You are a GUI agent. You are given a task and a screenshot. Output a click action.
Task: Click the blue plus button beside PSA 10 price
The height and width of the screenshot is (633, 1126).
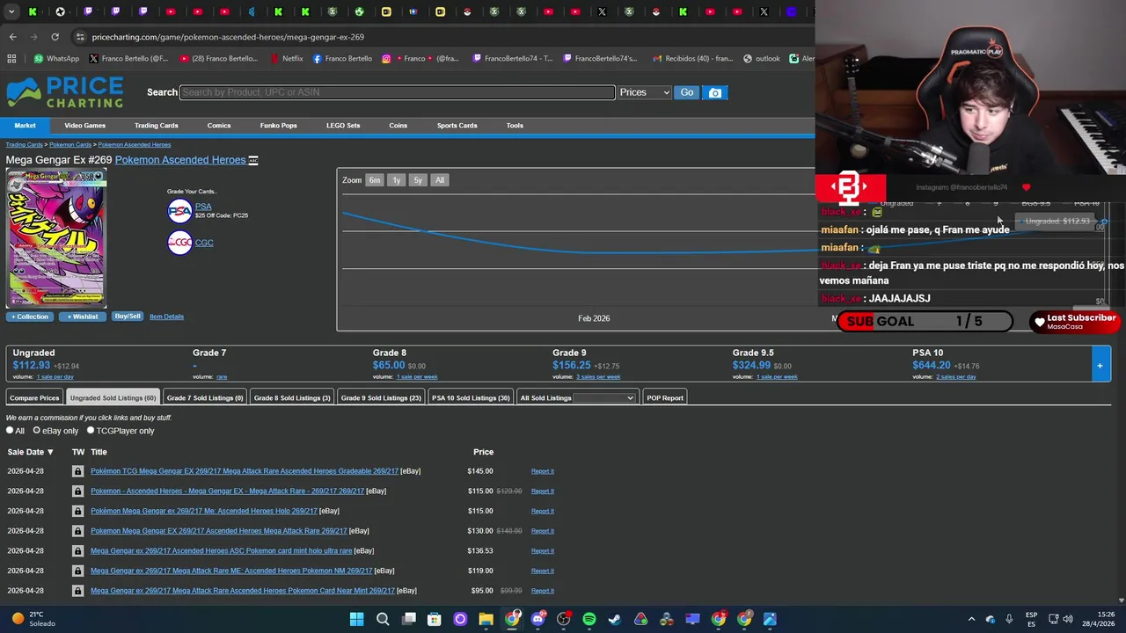tap(1100, 365)
